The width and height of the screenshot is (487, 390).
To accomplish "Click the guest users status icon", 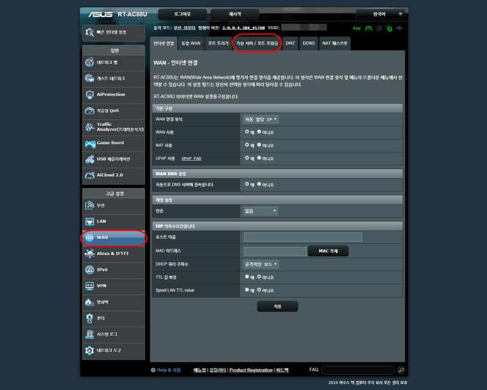I will (x=379, y=28).
